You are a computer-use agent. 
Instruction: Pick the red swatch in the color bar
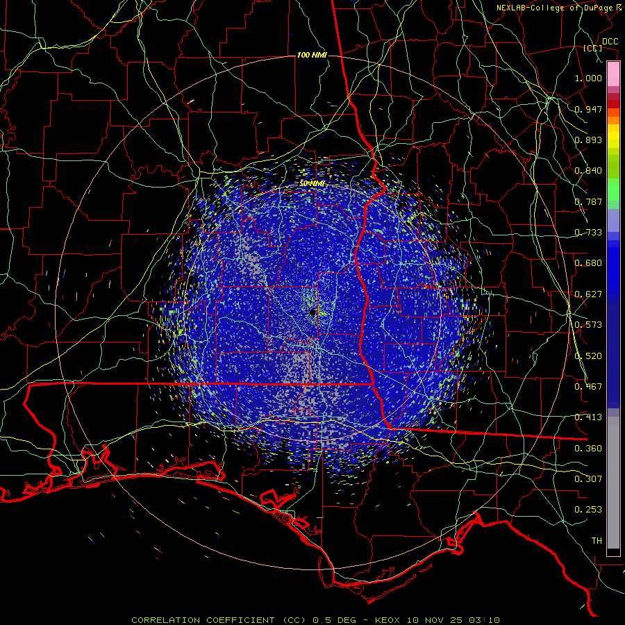click(613, 104)
